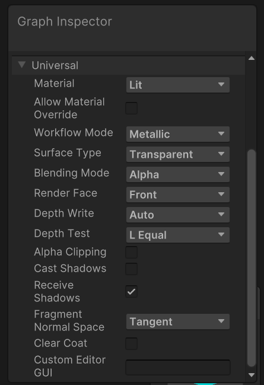
Task: Open Depth Write dropdown set to Auto
Action: 178,215
